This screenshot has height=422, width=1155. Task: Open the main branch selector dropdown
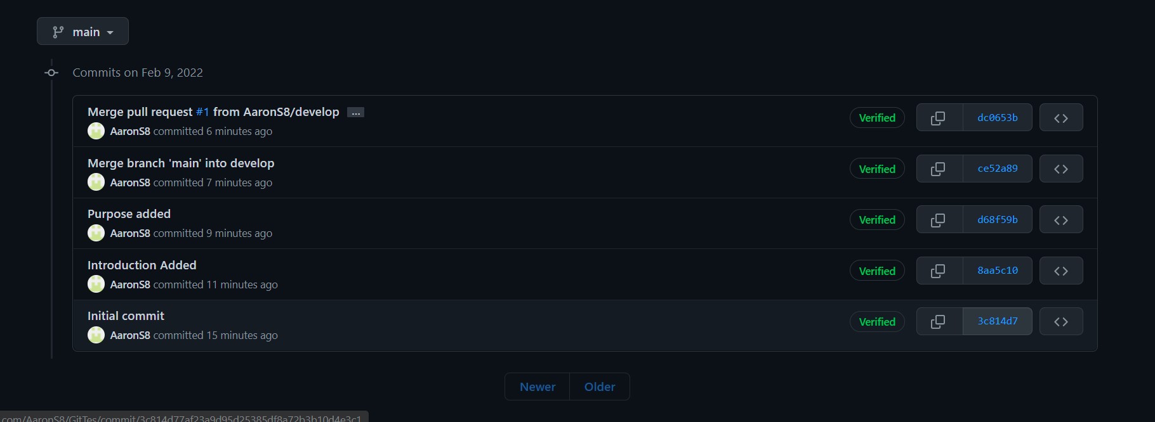pos(82,31)
